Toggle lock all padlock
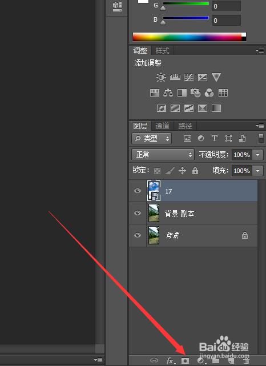 pos(195,171)
